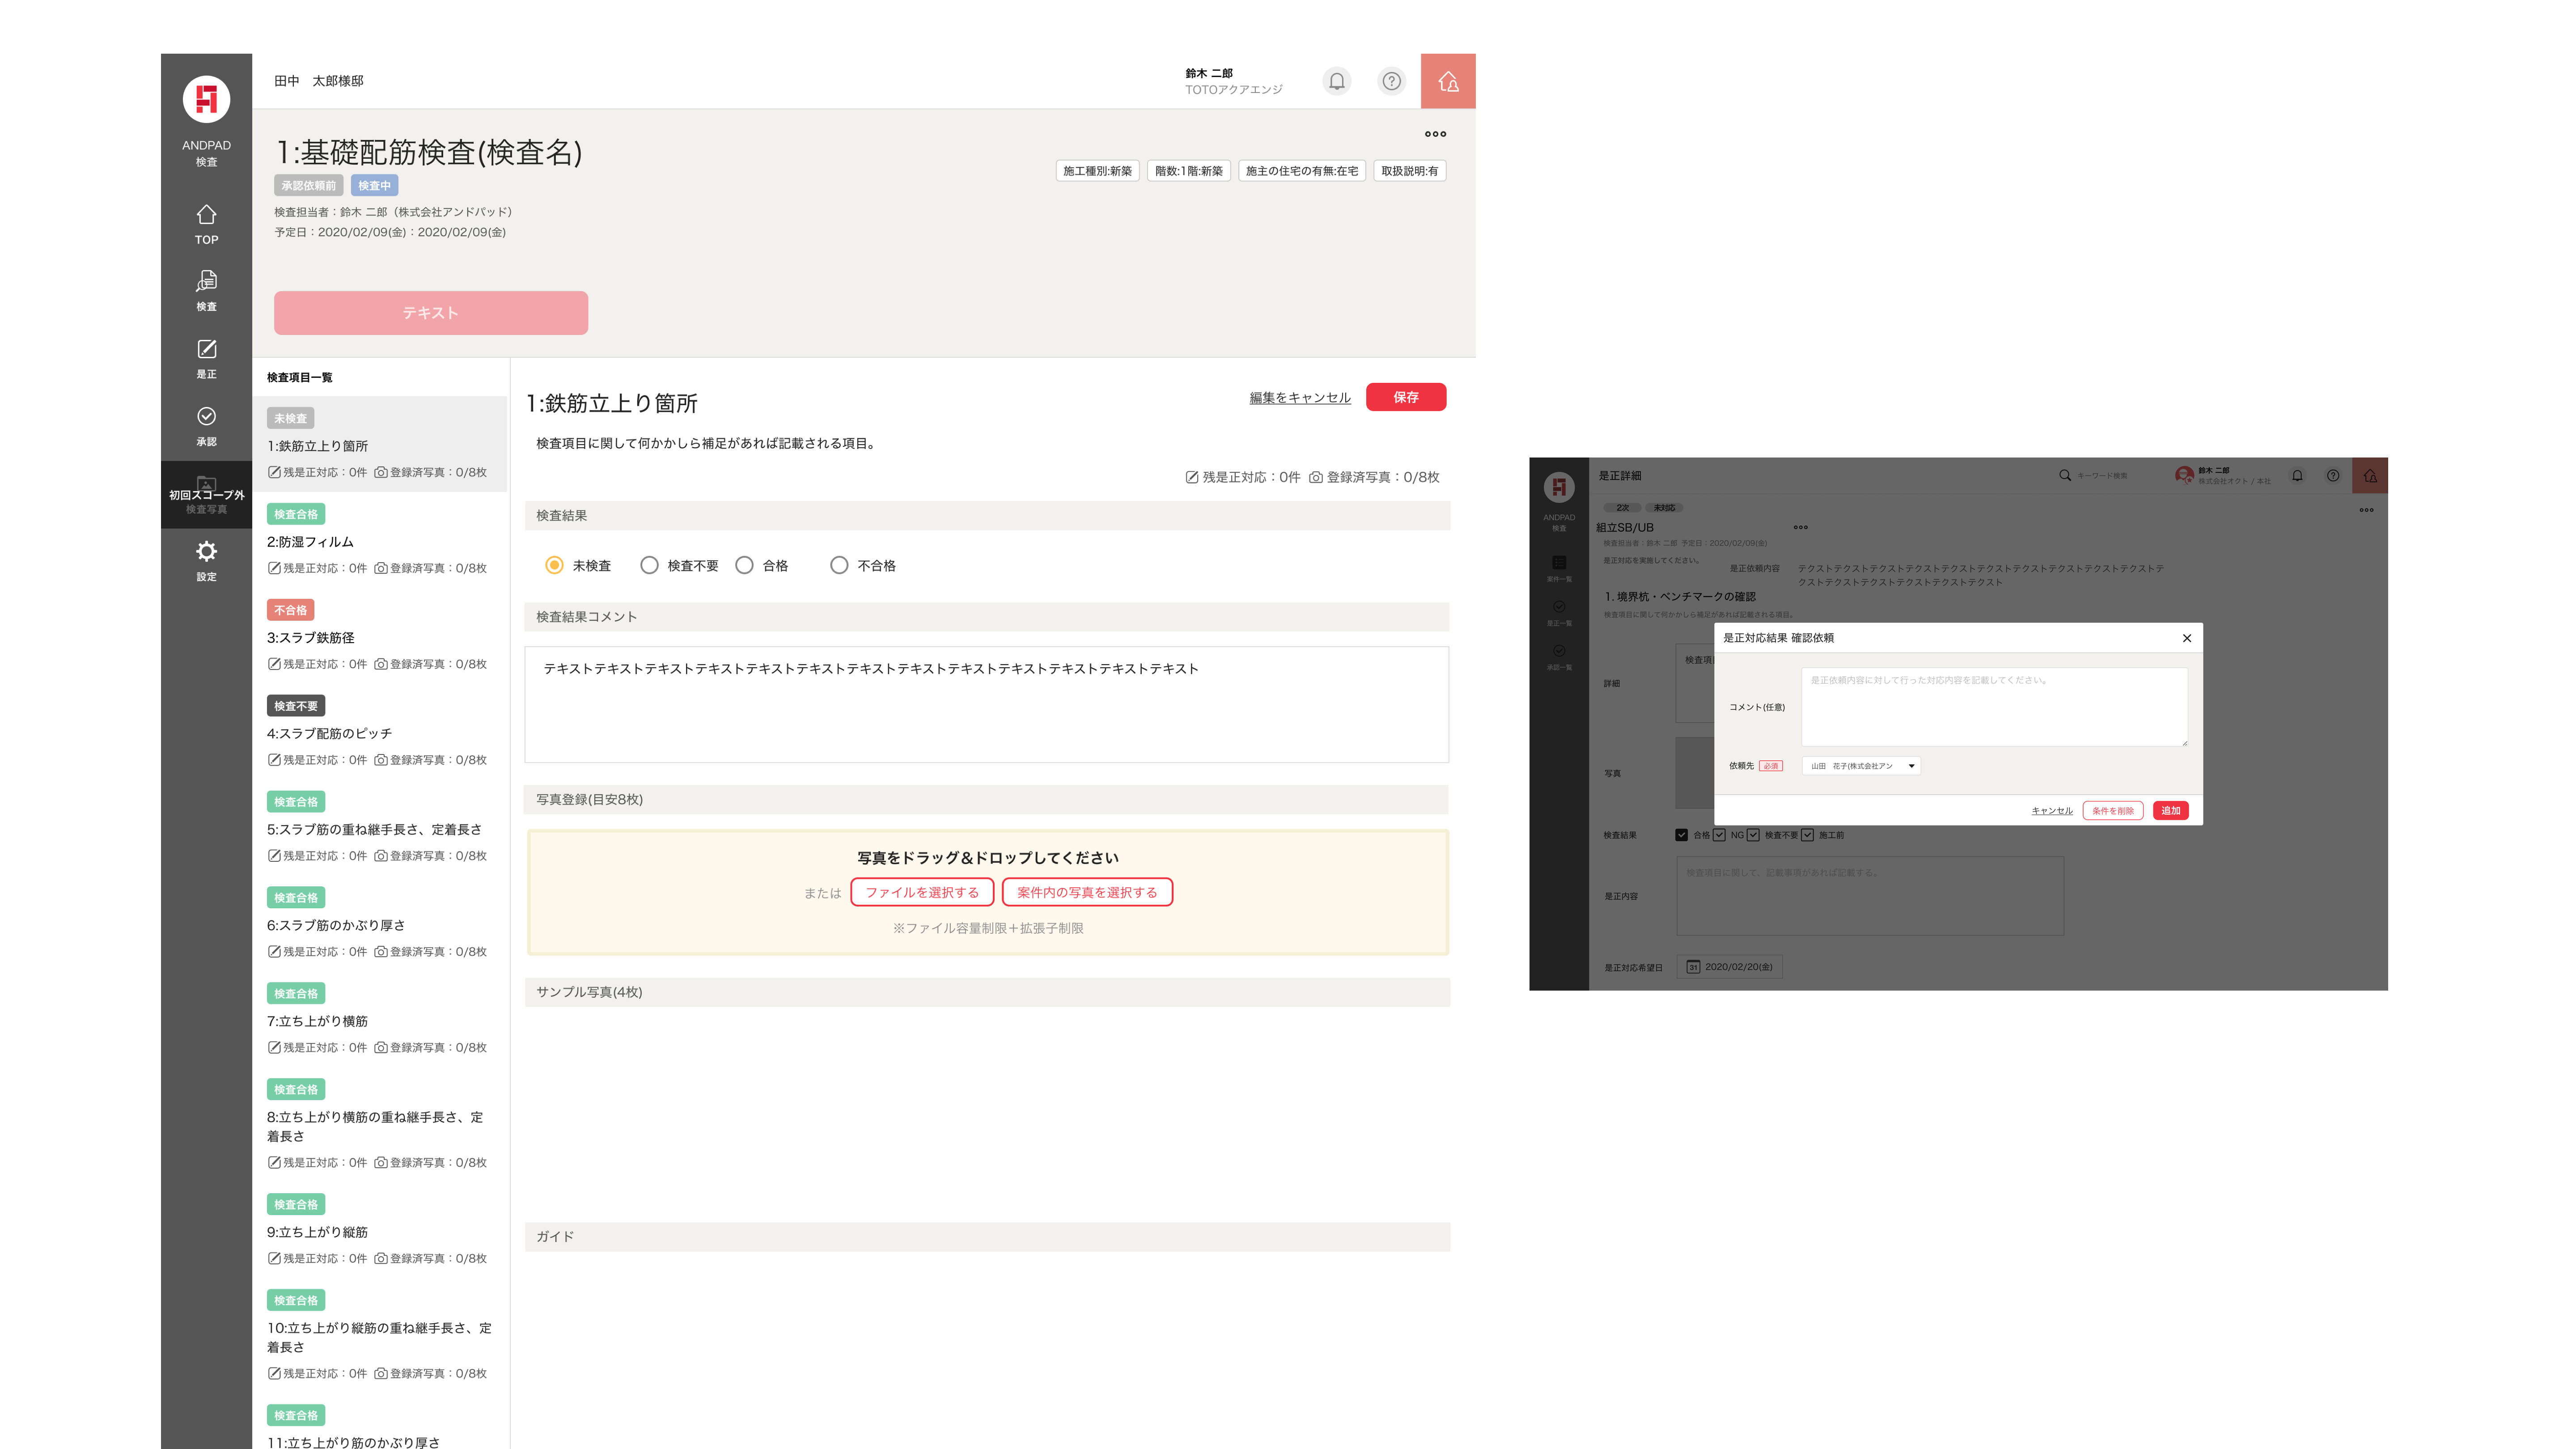Screen dimensions: 2576x1449
Task: Select the 不合格 radio button
Action: click(839, 565)
